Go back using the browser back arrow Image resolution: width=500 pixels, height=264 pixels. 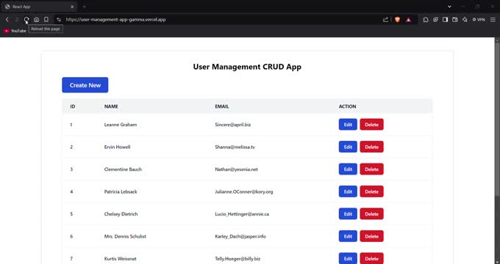click(7, 20)
